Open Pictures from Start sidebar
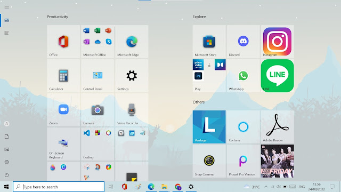The height and width of the screenshot is (192, 341). click(7, 149)
